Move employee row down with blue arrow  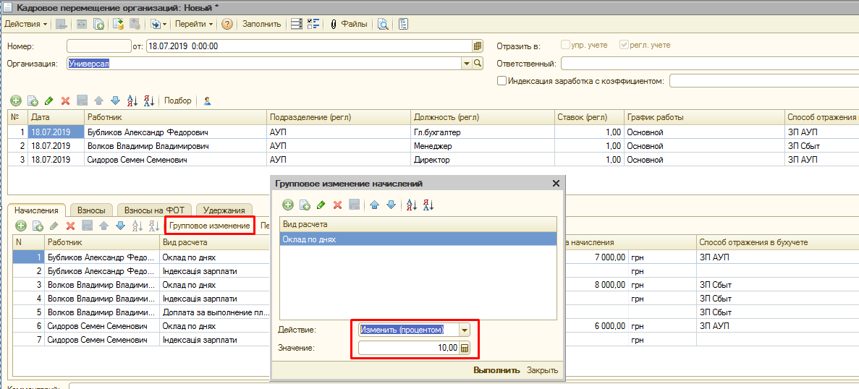coord(115,101)
